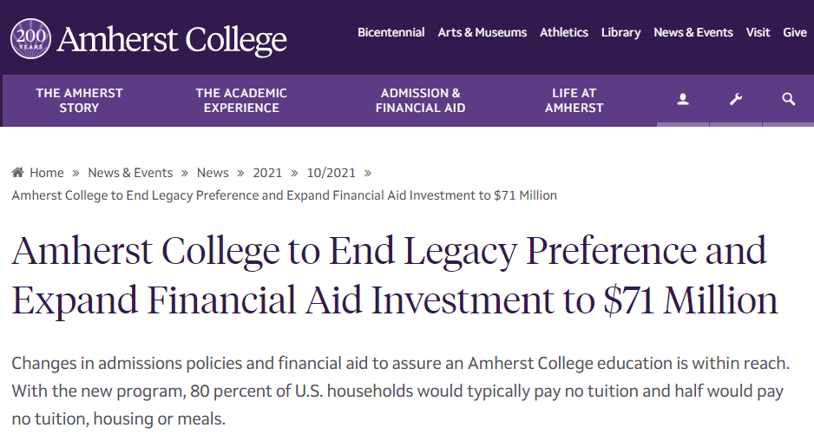Image resolution: width=814 pixels, height=448 pixels.
Task: Select News & Events breadcrumb
Action: tap(130, 173)
